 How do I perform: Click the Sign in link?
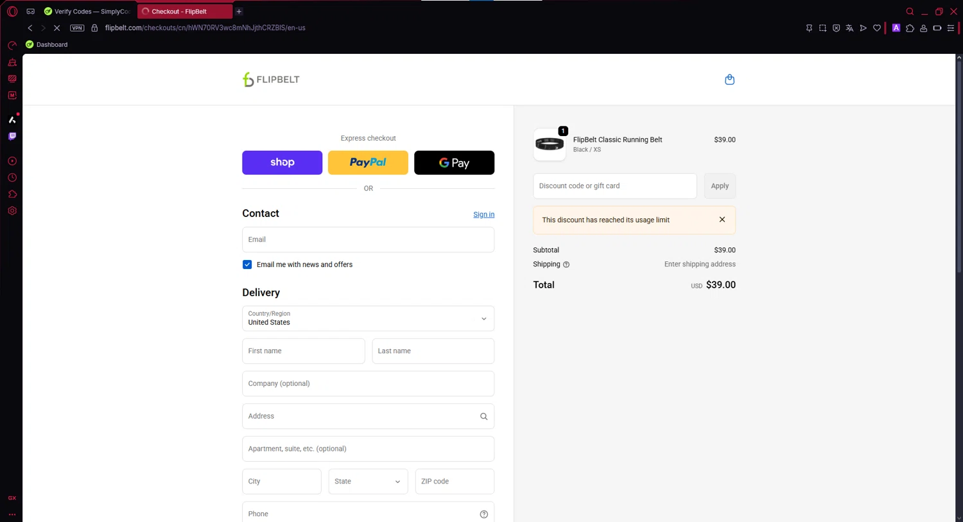click(x=483, y=214)
